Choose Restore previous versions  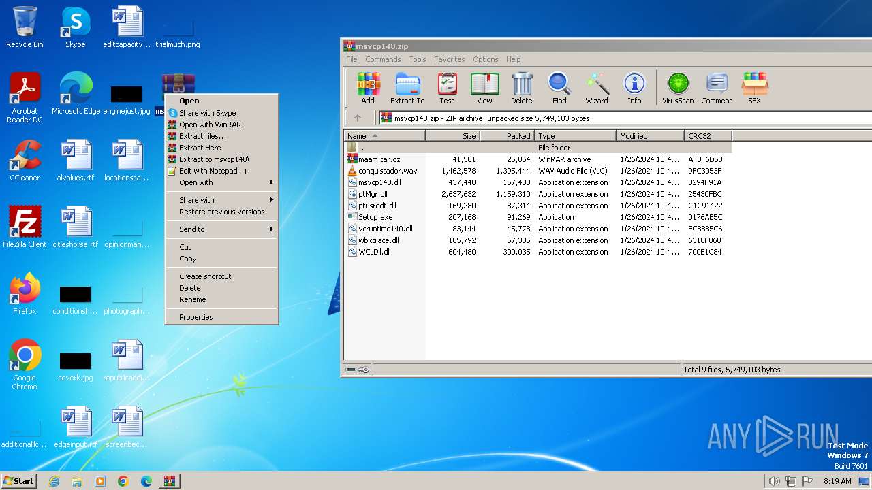click(222, 212)
